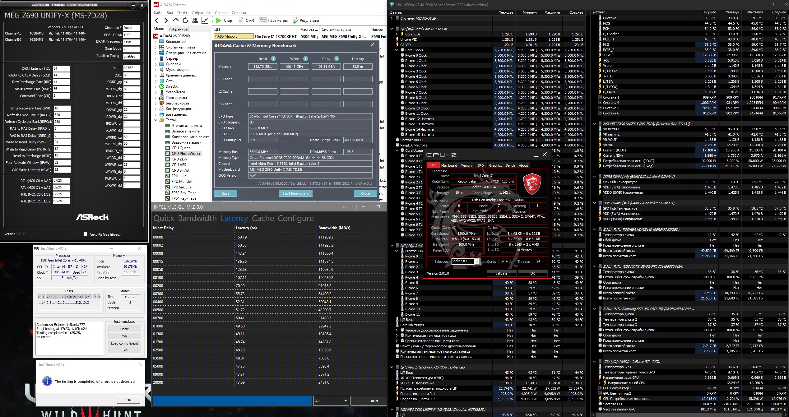Go back in AIDA64 navigation toolbar
The image size is (789, 417).
click(x=157, y=21)
